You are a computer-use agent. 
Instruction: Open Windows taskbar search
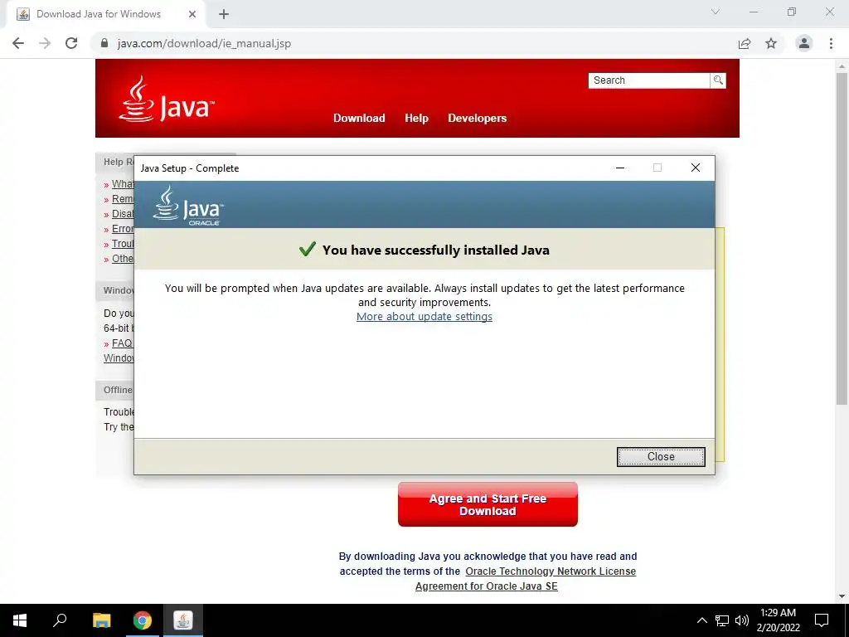tap(60, 620)
